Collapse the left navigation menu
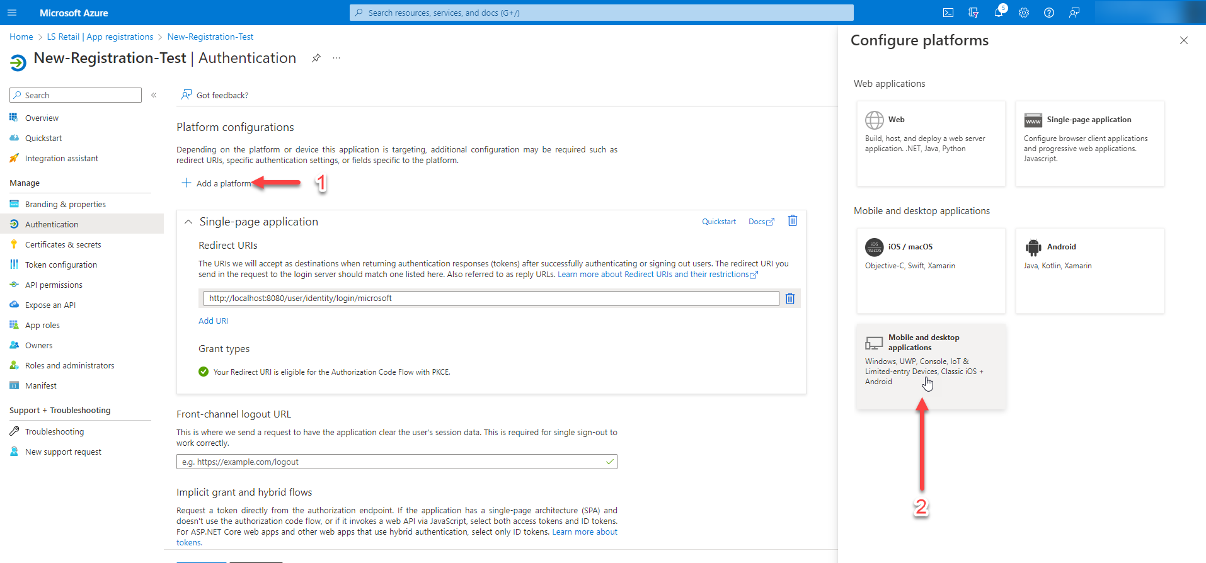 coord(154,95)
